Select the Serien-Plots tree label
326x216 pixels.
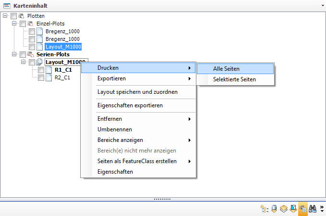53,54
